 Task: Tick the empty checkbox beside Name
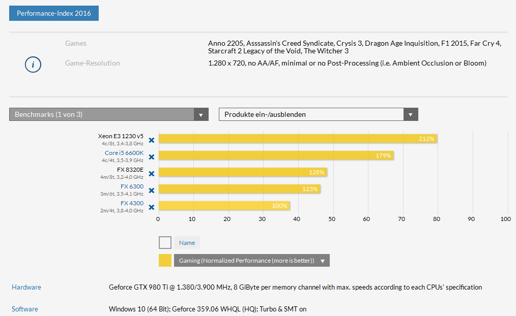(165, 243)
